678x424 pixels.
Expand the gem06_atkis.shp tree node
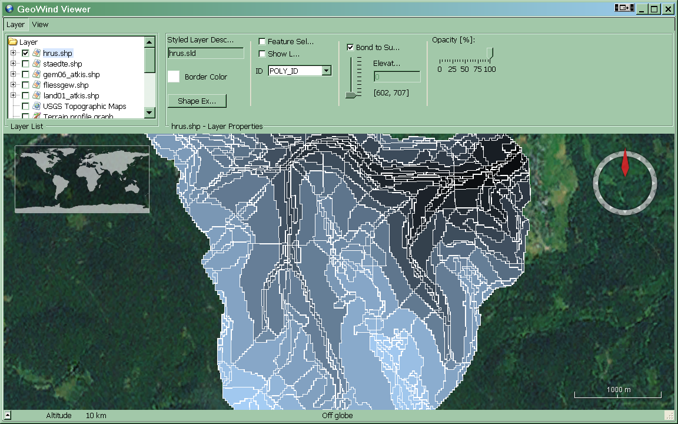click(13, 74)
